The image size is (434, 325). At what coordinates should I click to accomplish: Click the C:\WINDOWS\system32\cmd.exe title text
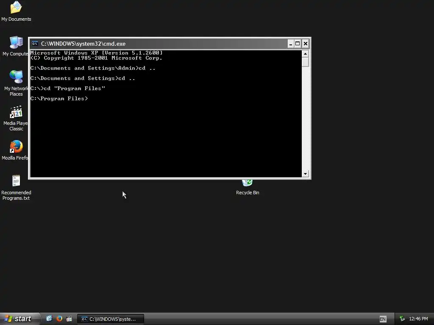coord(83,44)
